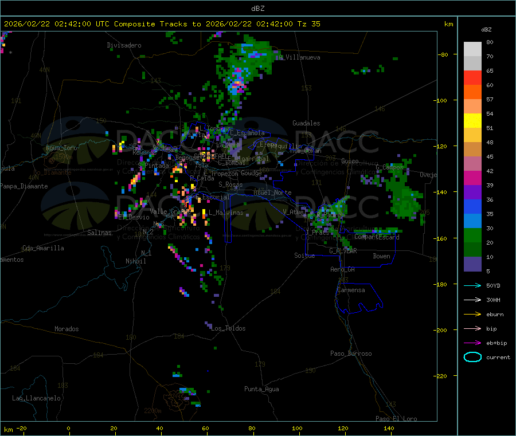The width and height of the screenshot is (516, 436).
Task: Click the Guico map label
Action: pyautogui.click(x=350, y=161)
